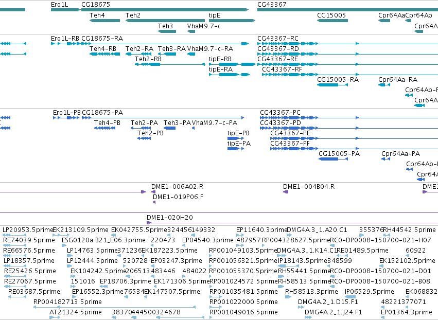Screen dimensions: 438x320
Task: Click the EP11640.3prime EST label
Action: pyautogui.click(x=262, y=230)
